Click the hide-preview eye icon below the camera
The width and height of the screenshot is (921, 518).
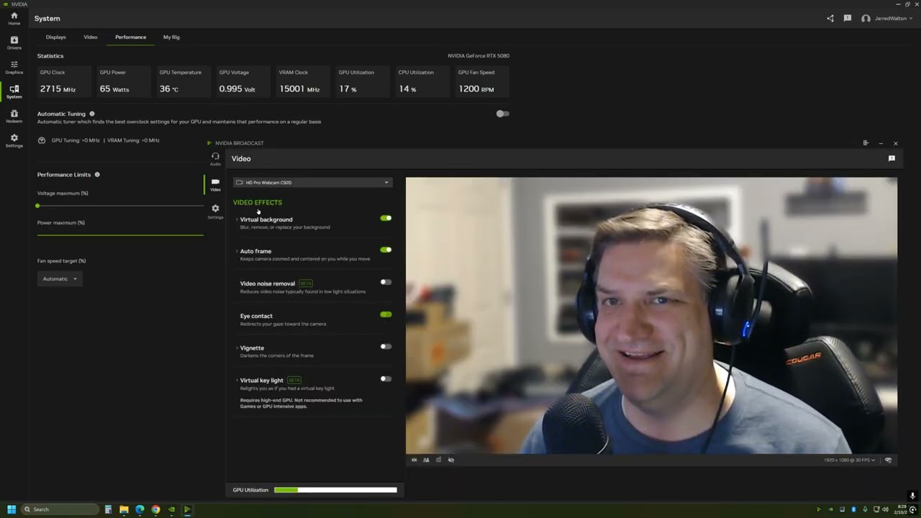click(451, 460)
